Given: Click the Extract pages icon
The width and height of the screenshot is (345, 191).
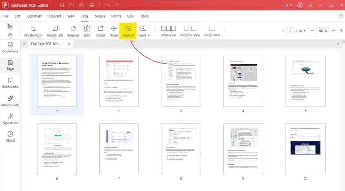Looking at the screenshot, I should pyautogui.click(x=100, y=31).
